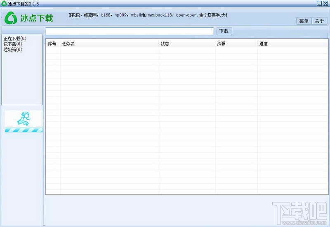This screenshot has height=227, width=330.
Task: Select 已下载(0) in the sidebar
Action: tap(13, 44)
